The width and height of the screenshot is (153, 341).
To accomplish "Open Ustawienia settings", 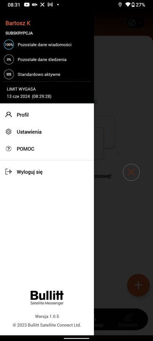I will [x=47, y=132].
